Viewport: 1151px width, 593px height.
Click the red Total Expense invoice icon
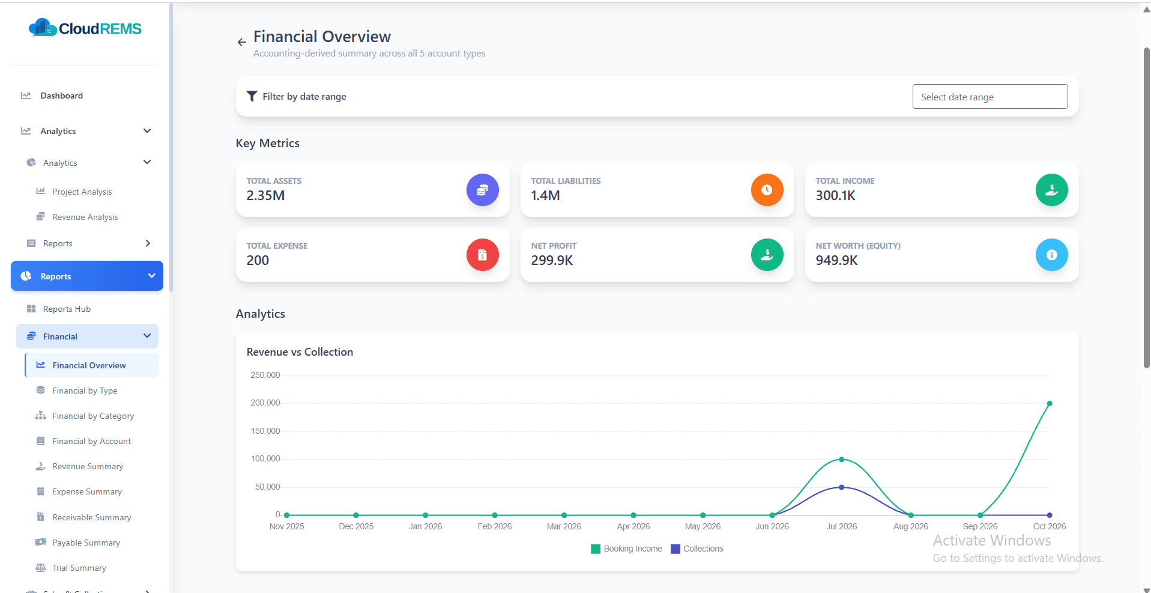pyautogui.click(x=482, y=255)
